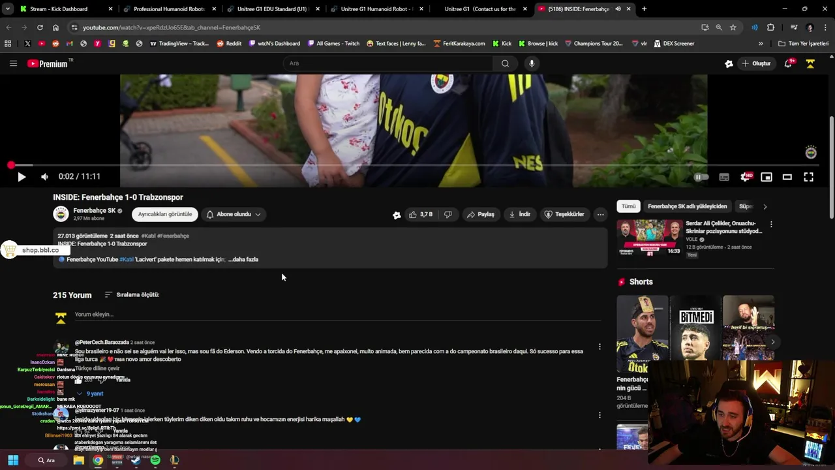Bookmark this page with star icon
This screenshot has height=470, width=835.
733,27
